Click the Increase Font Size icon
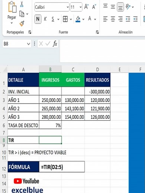This screenshot has height=193, width=145. click(x=86, y=7)
